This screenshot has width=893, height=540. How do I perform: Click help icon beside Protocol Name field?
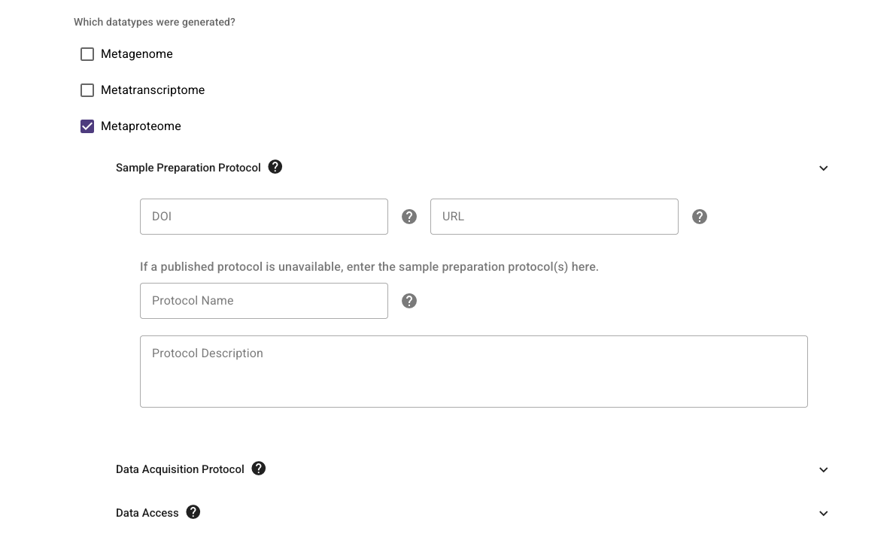(409, 301)
